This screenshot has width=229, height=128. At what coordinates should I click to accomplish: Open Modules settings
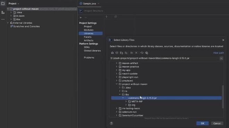click(x=88, y=30)
